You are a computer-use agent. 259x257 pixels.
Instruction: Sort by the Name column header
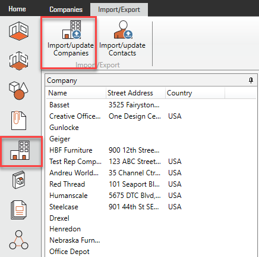point(76,93)
